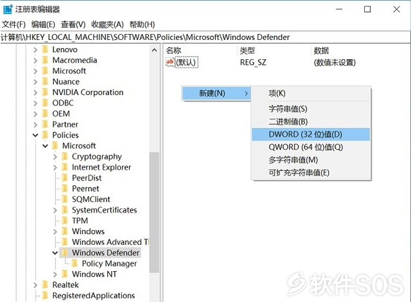Expand the Realtek tree node
The width and height of the screenshot is (411, 302).
35,285
